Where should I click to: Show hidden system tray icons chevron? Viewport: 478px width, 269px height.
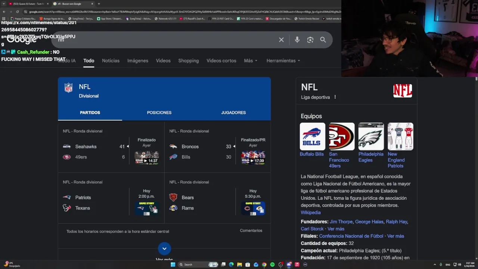tap(435, 265)
